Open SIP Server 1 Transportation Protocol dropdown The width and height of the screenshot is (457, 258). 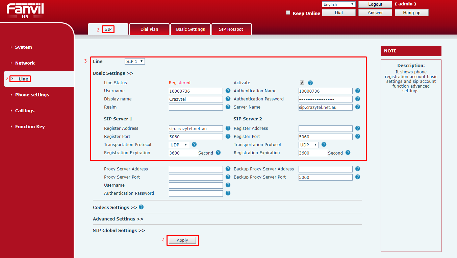coord(179,145)
